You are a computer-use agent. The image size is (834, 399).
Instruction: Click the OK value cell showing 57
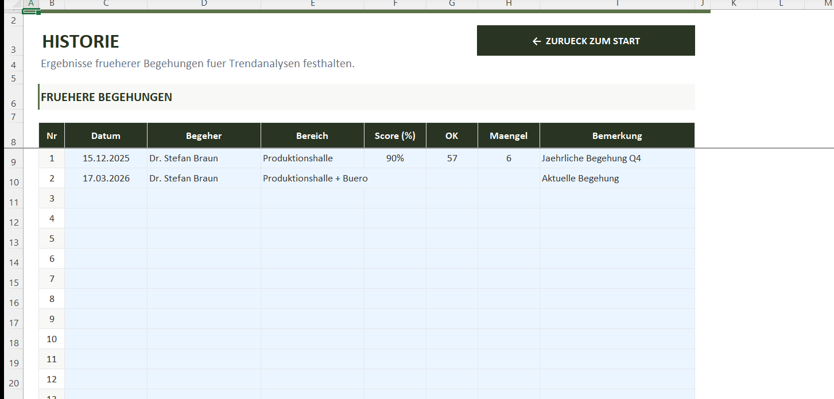pyautogui.click(x=451, y=158)
